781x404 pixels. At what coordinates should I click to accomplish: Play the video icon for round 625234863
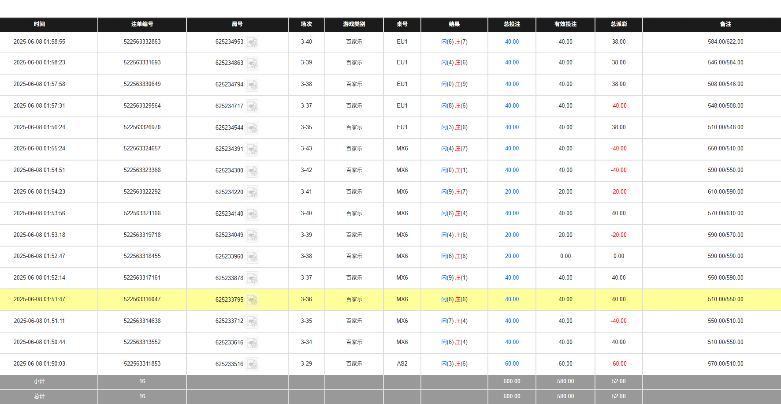pos(252,64)
